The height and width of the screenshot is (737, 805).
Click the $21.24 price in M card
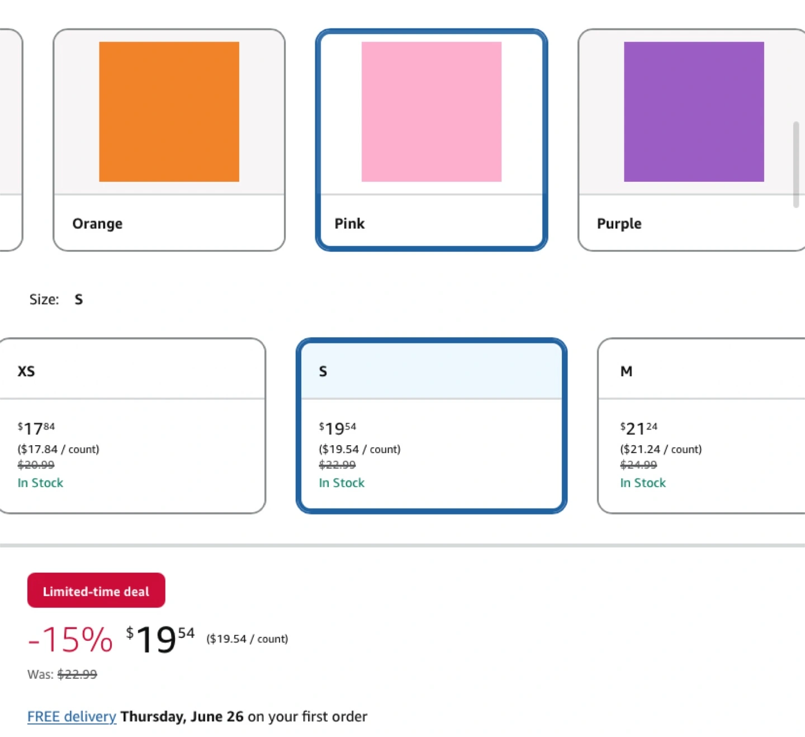coord(639,428)
